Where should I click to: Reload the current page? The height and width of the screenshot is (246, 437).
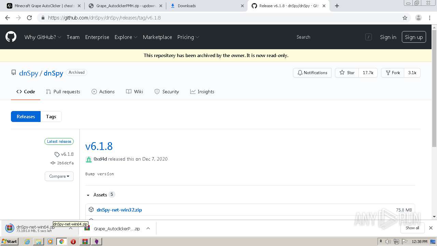point(29,18)
